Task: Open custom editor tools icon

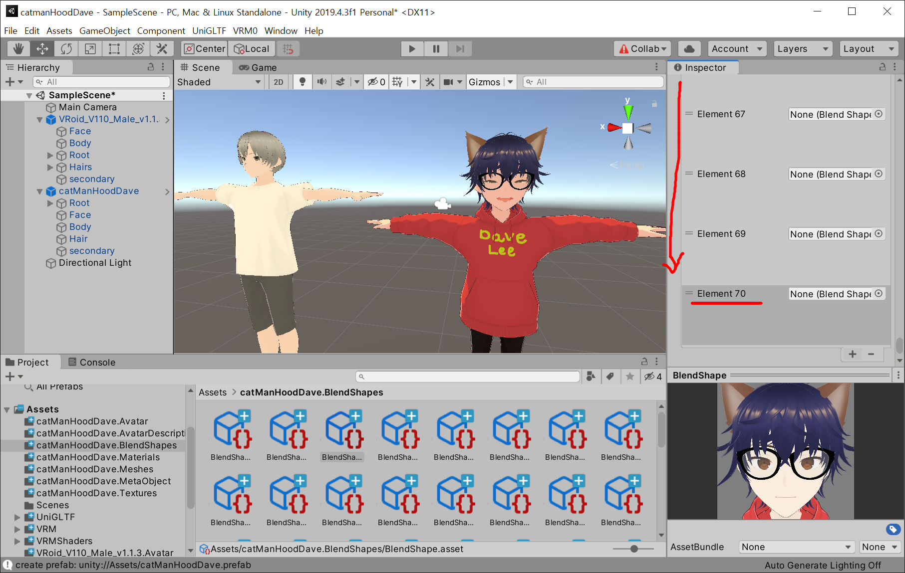Action: click(x=162, y=49)
